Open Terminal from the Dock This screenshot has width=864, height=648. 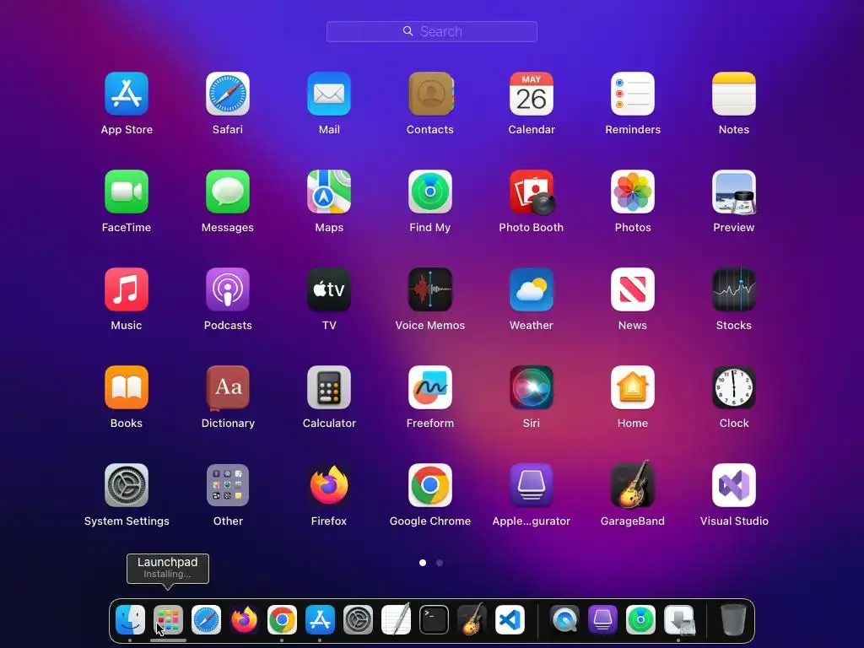435,620
